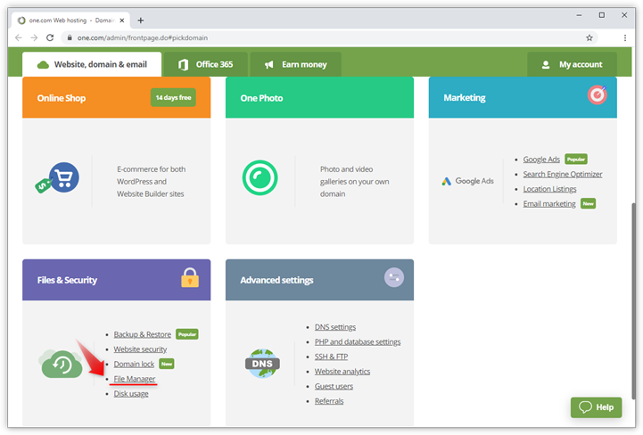Open the Website analytics link

point(342,372)
